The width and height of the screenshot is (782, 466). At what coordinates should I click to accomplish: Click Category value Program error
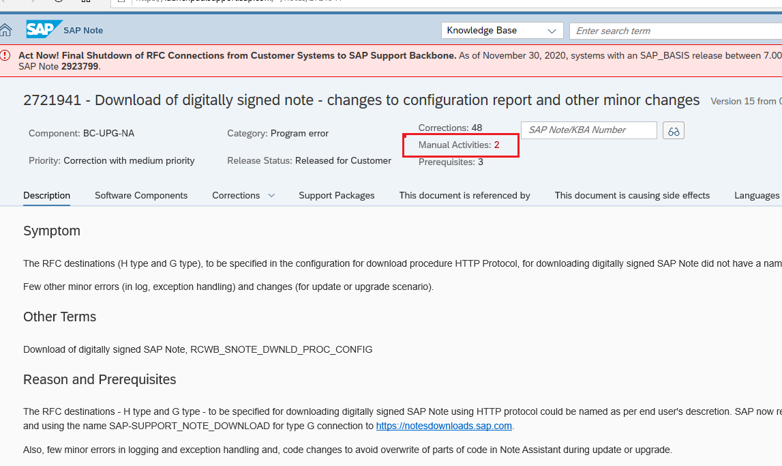(x=299, y=133)
